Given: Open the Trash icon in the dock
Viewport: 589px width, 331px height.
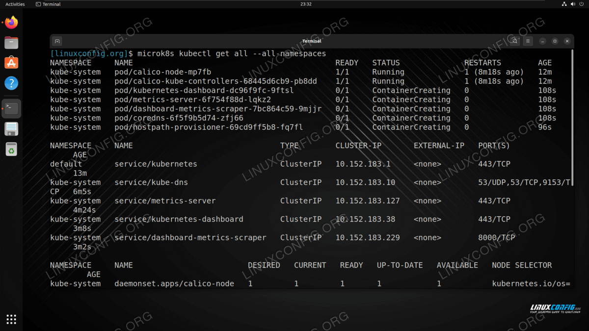Looking at the screenshot, I should tap(11, 149).
